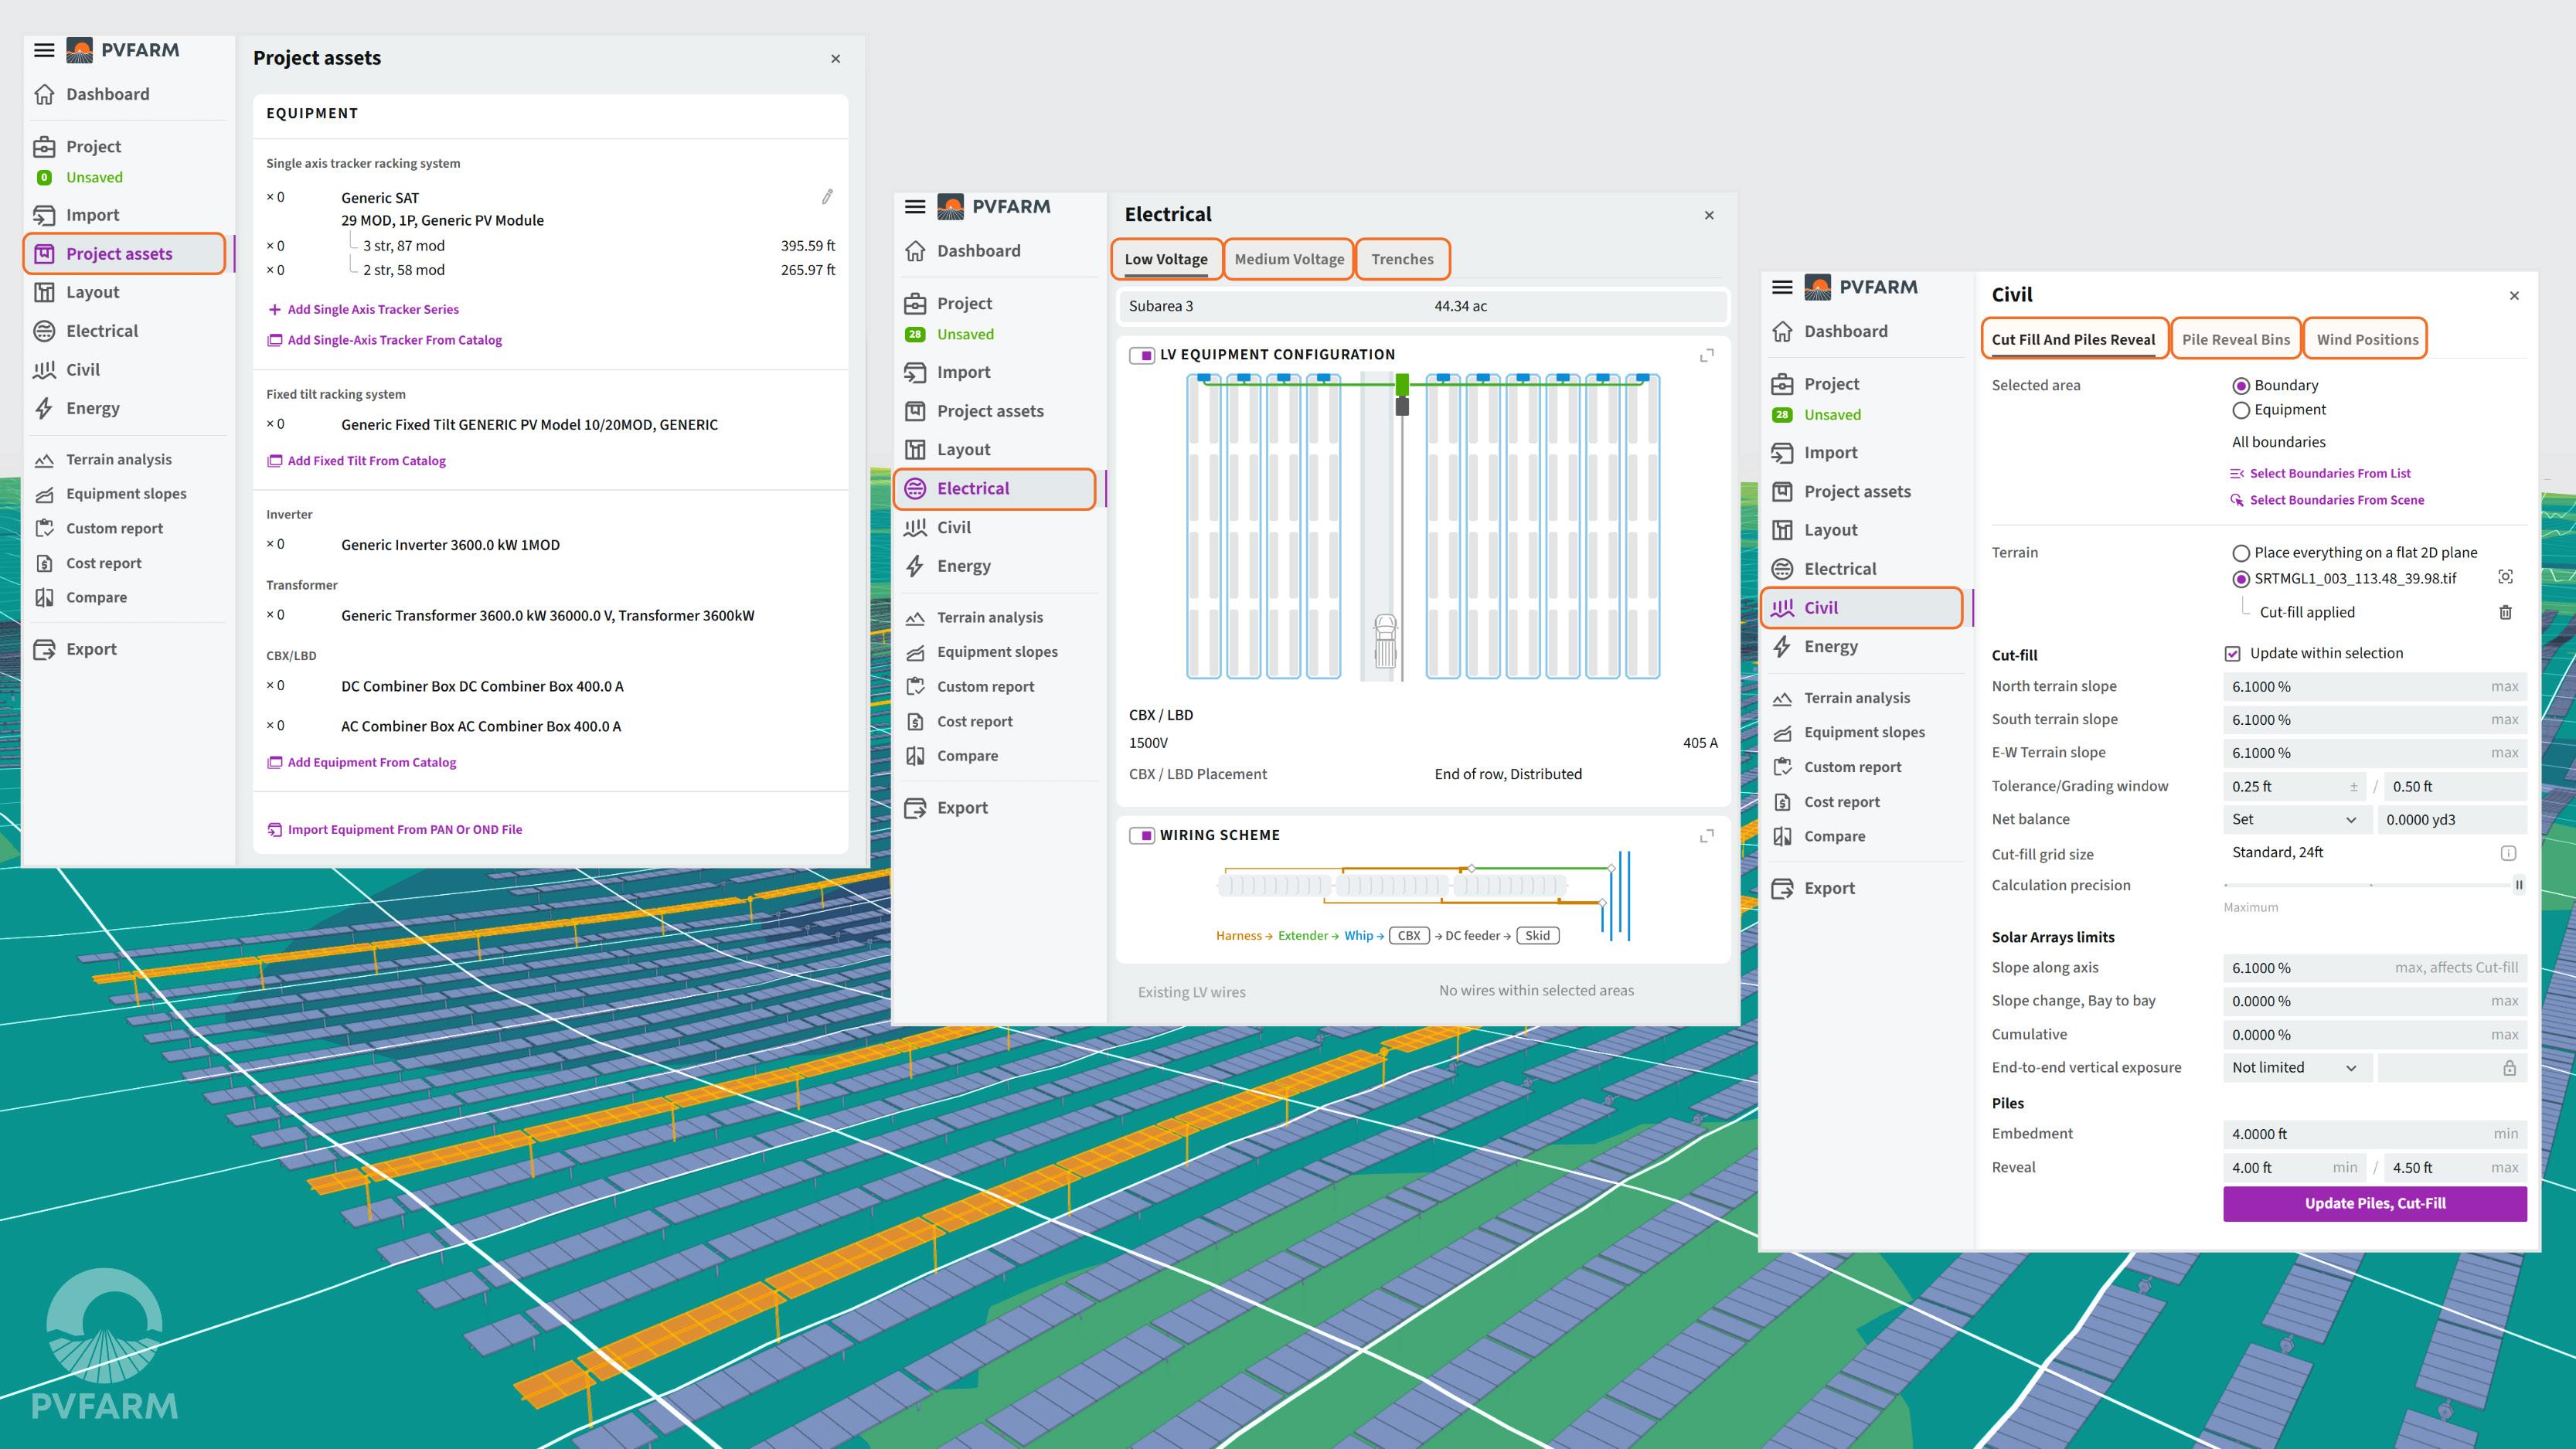Screen dimensions: 2576x1449
Task: Uncheck Update within selection checkbox
Action: [2232, 653]
